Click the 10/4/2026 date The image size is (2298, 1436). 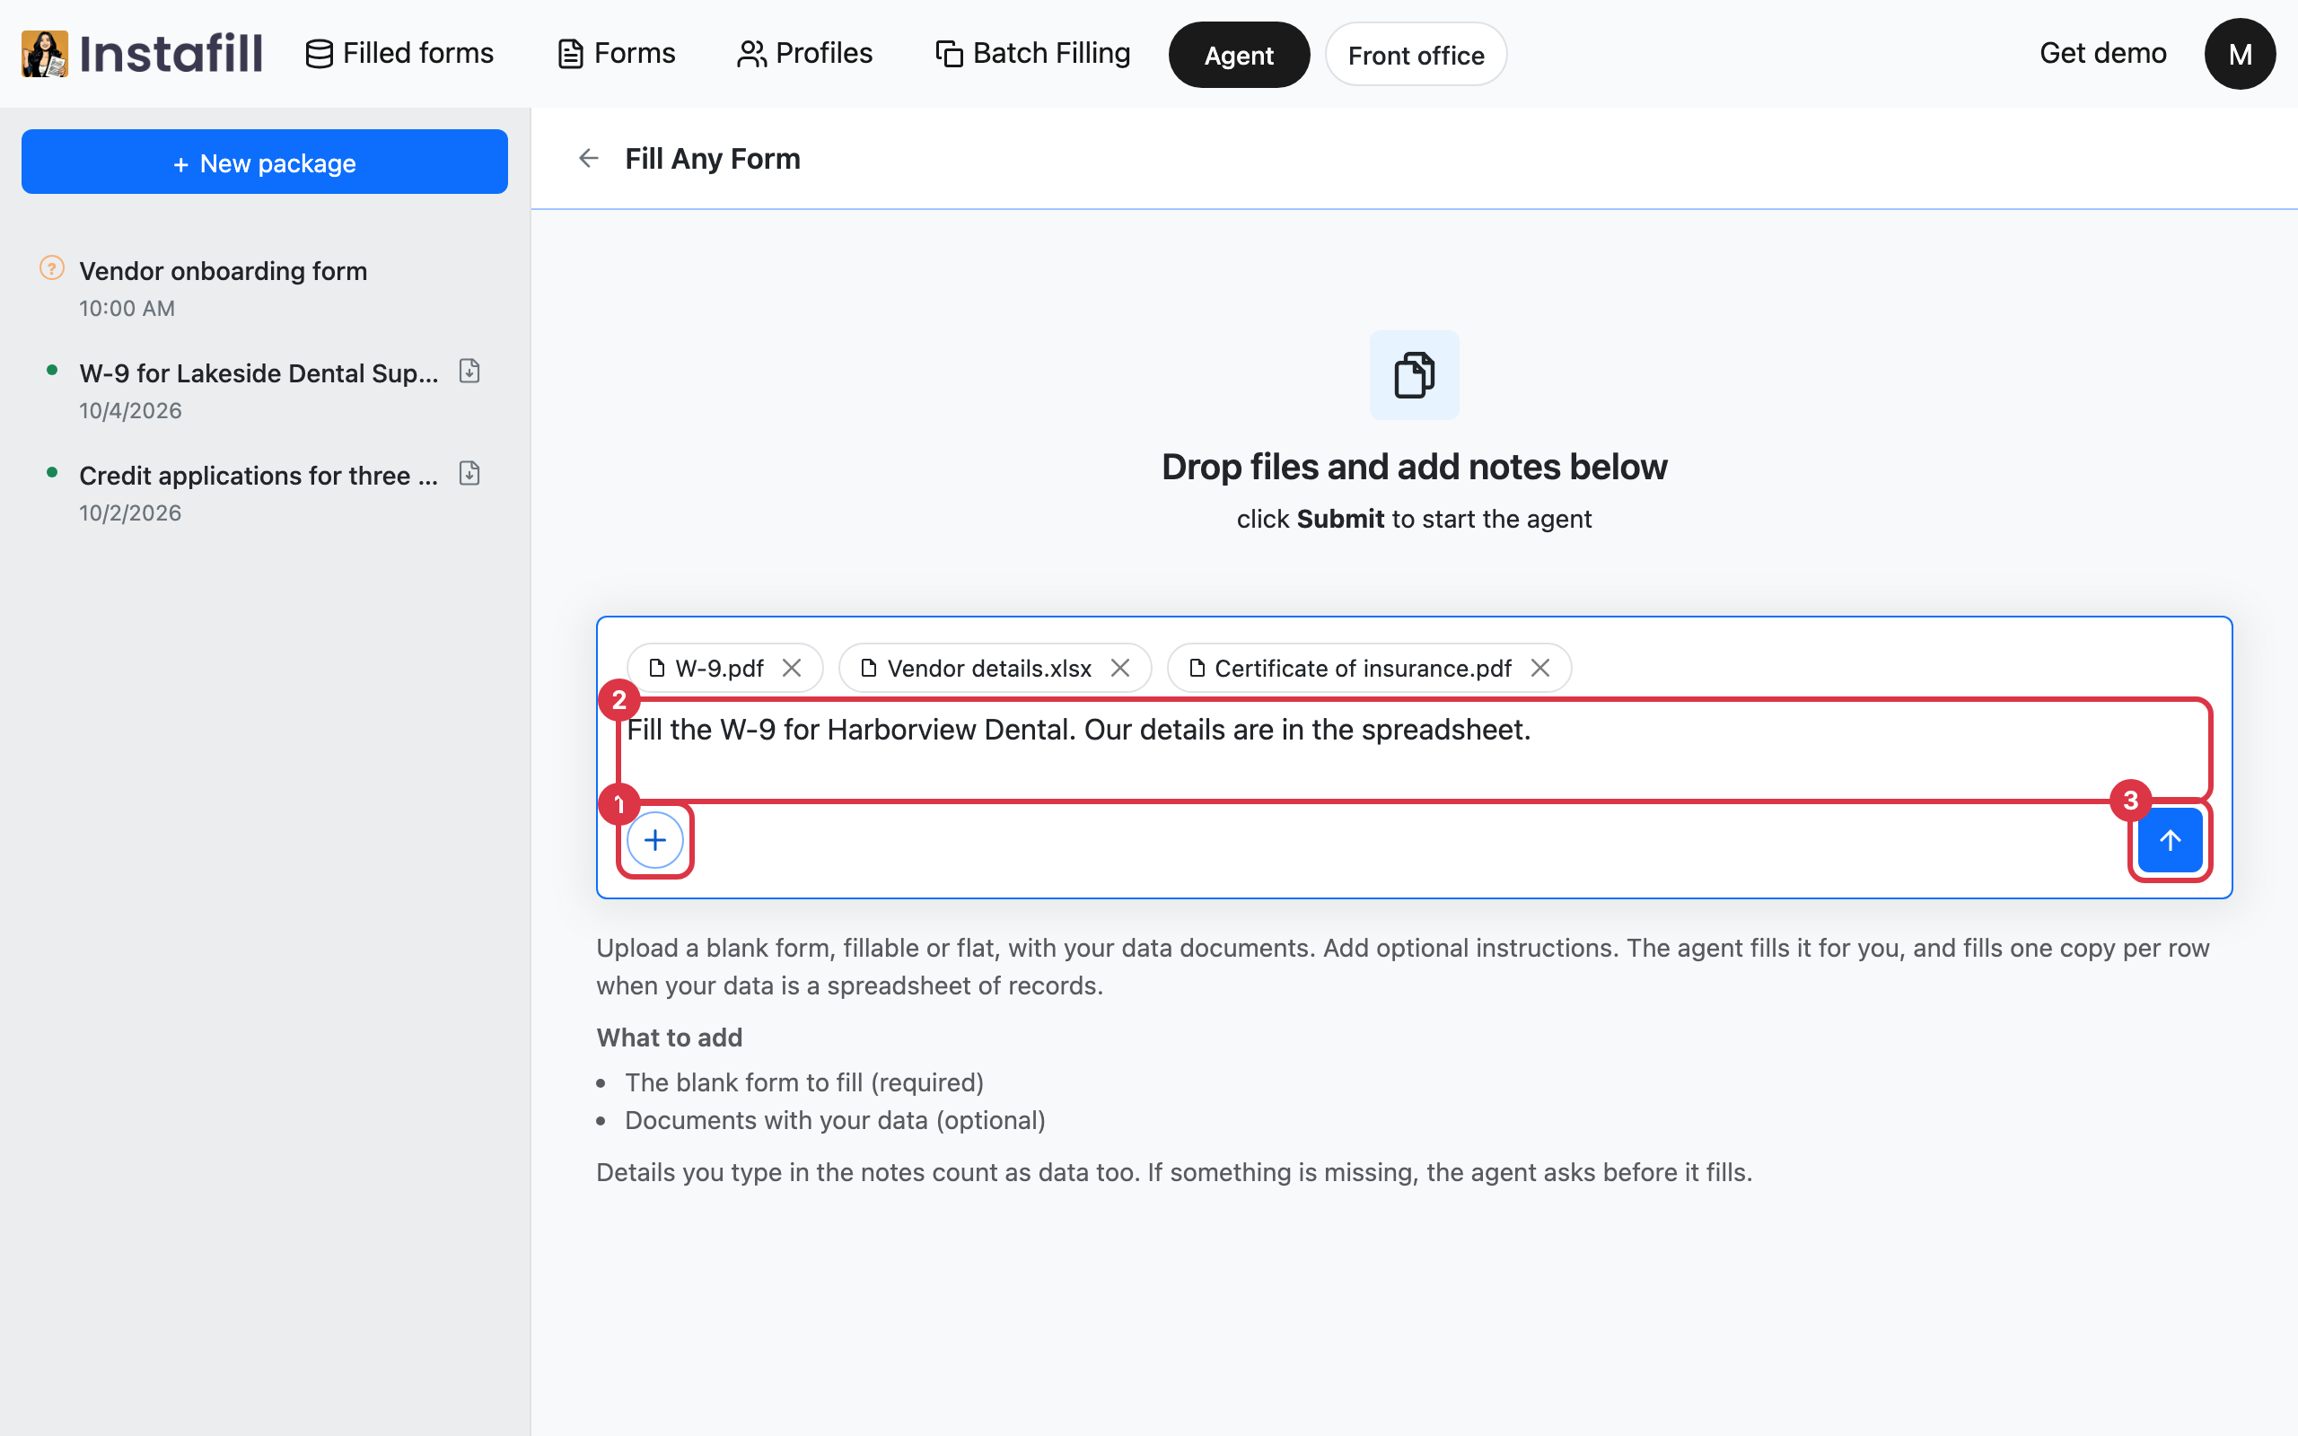(130, 411)
